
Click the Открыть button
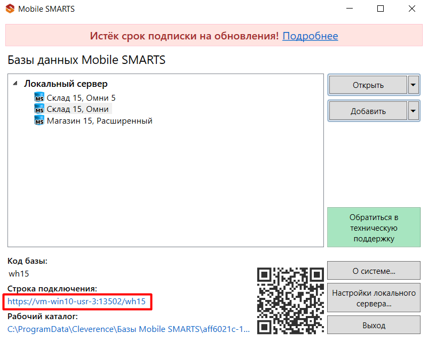[368, 85]
